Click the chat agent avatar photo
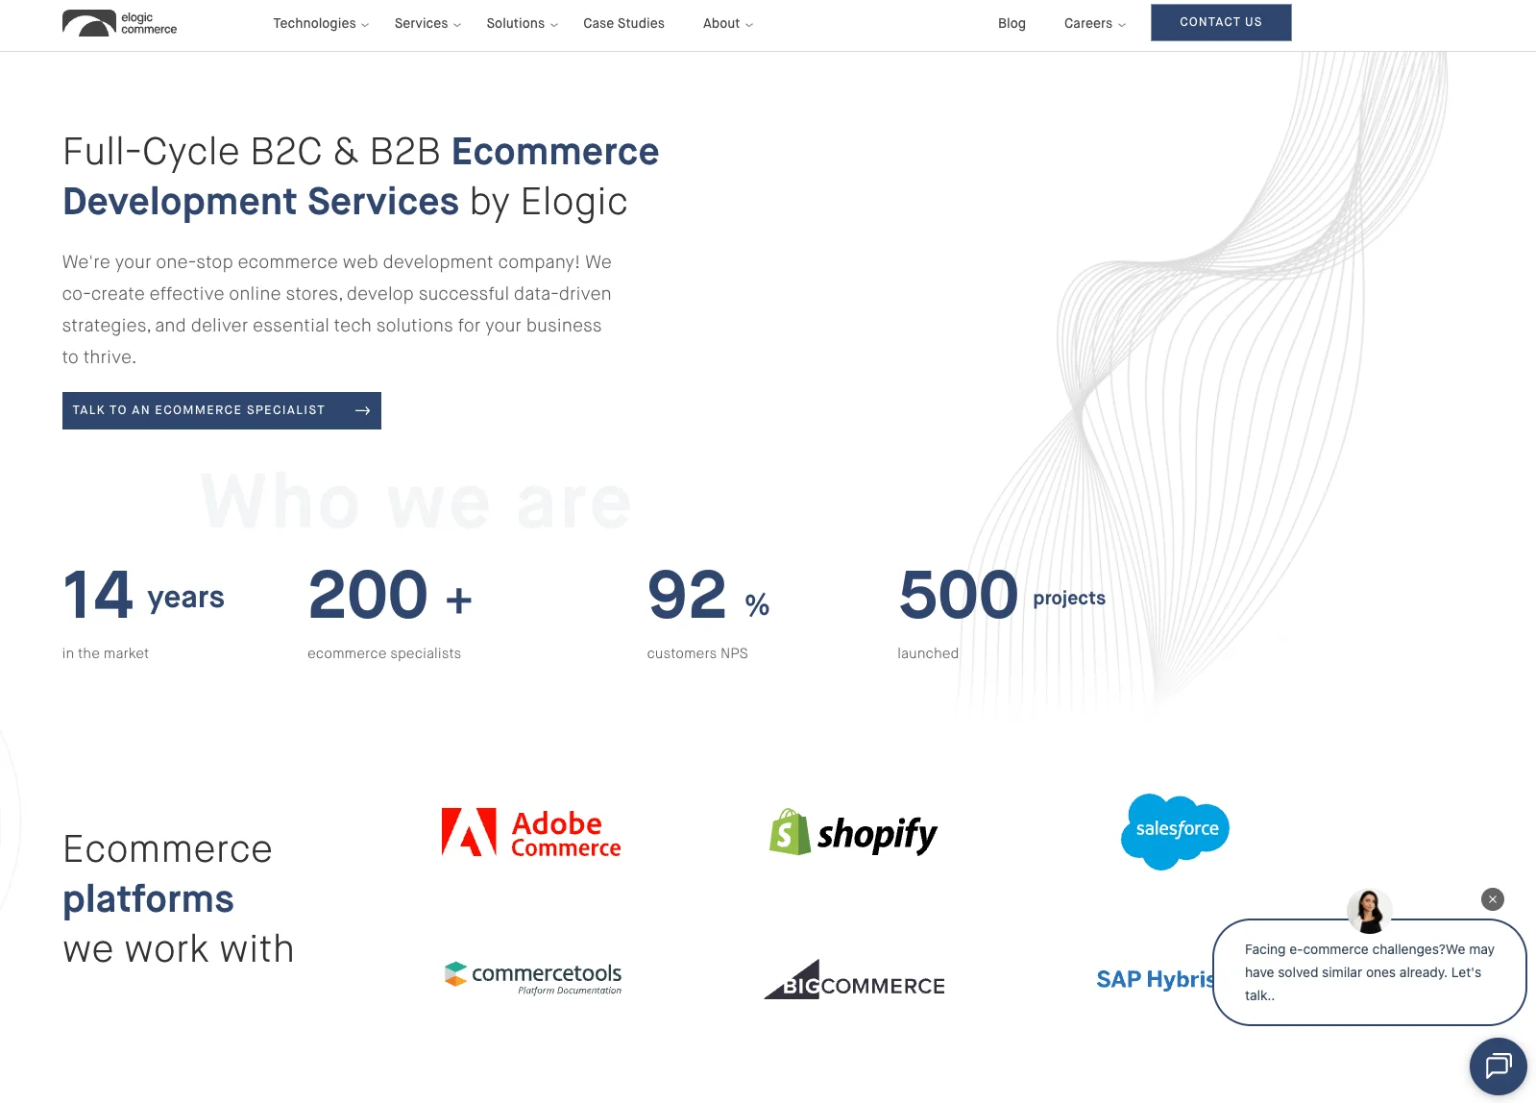The height and width of the screenshot is (1103, 1536). click(x=1369, y=911)
